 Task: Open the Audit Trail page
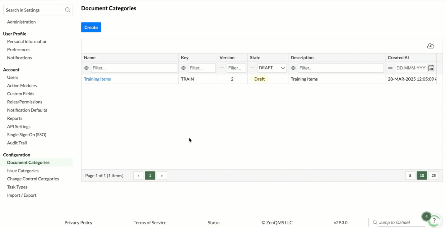17,143
